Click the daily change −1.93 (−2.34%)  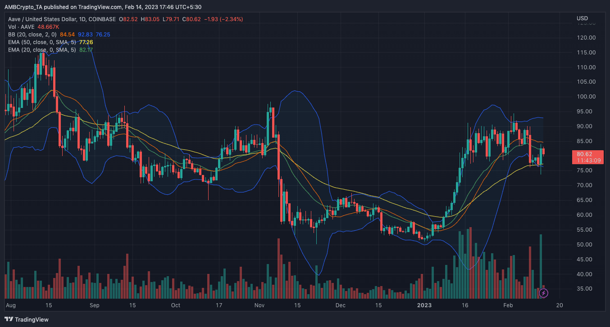[224, 19]
